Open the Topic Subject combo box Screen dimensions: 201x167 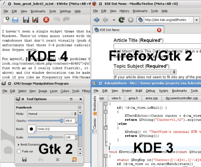click(x=145, y=72)
